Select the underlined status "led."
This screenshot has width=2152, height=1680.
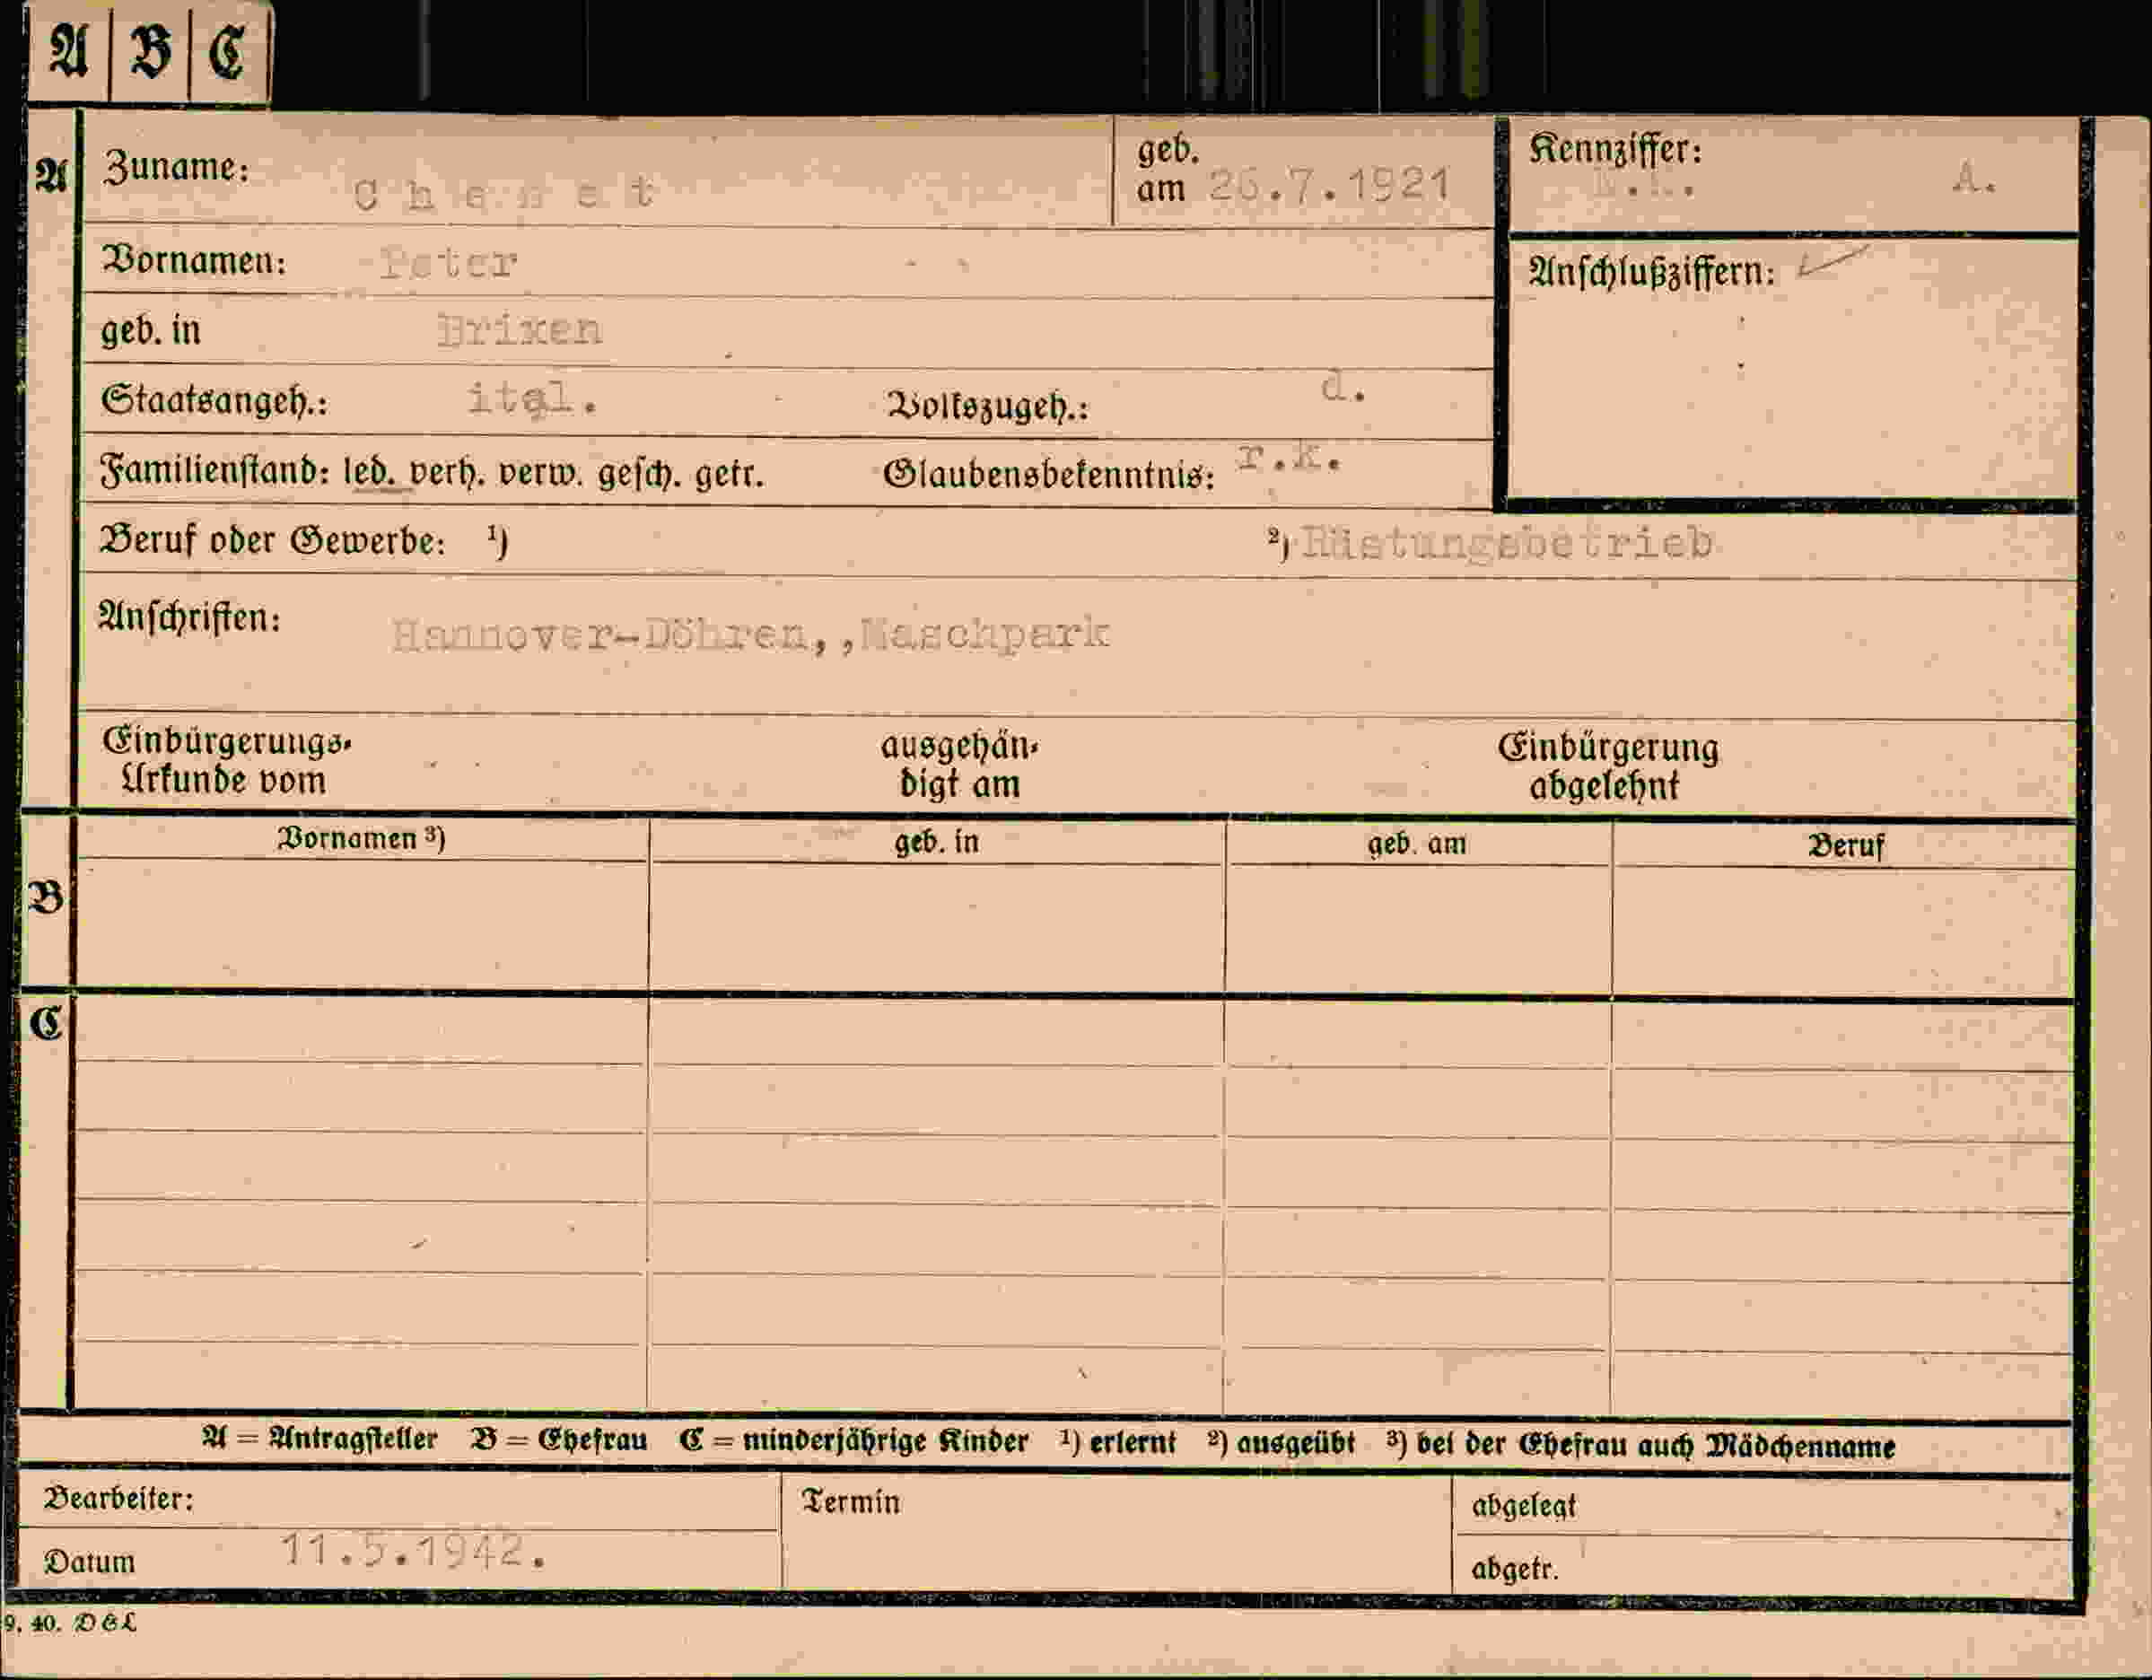371,473
